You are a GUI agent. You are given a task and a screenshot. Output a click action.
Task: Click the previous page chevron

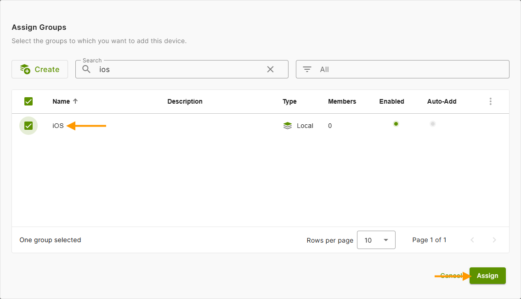(472, 240)
